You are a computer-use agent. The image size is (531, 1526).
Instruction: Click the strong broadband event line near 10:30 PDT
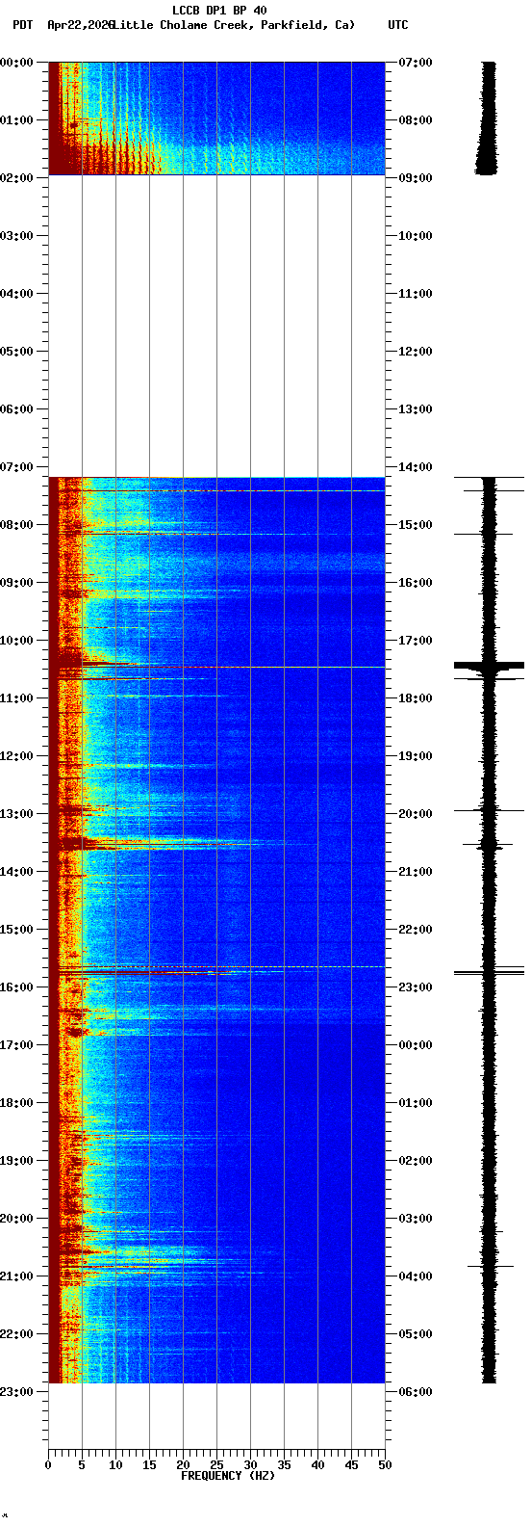(216, 667)
